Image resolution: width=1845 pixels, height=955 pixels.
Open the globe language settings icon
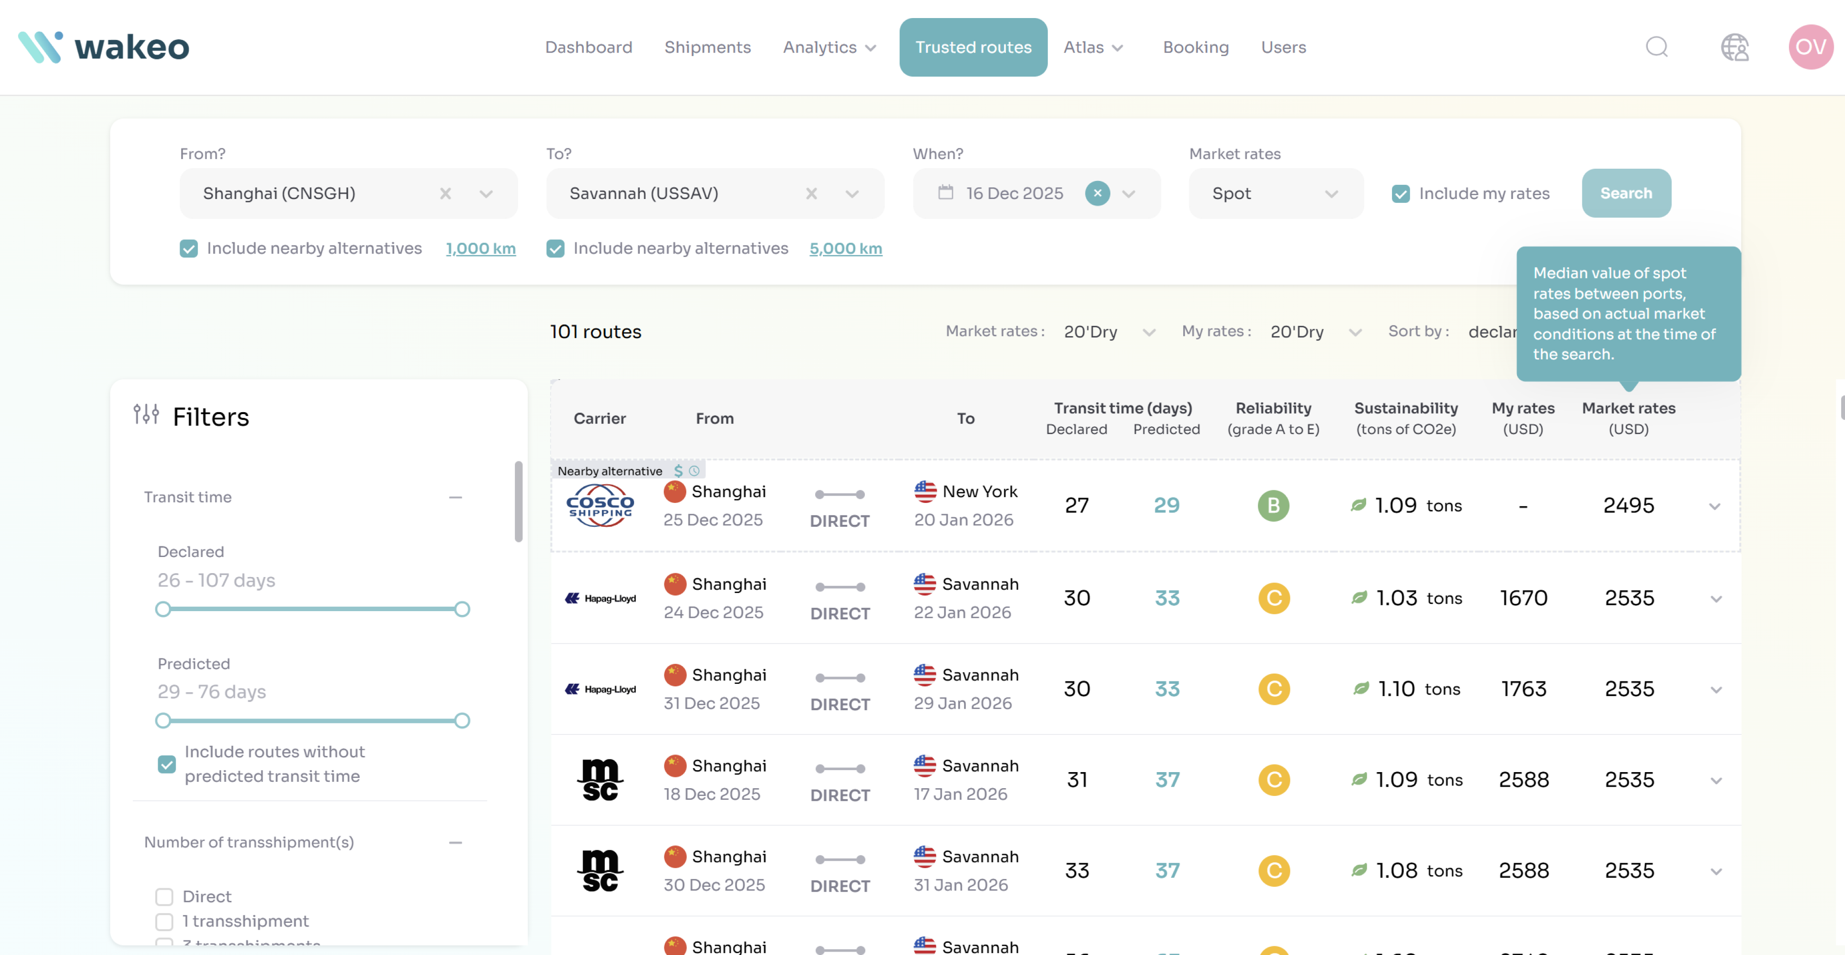click(x=1734, y=47)
